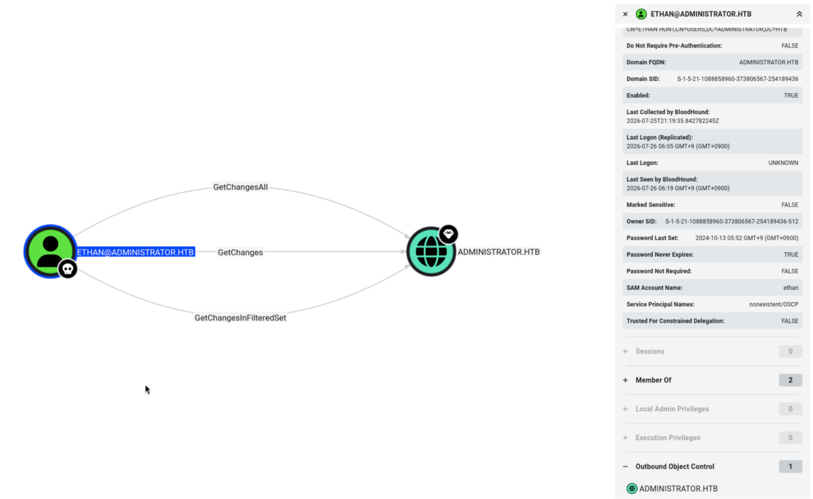Expand the Sessions section

coord(625,351)
